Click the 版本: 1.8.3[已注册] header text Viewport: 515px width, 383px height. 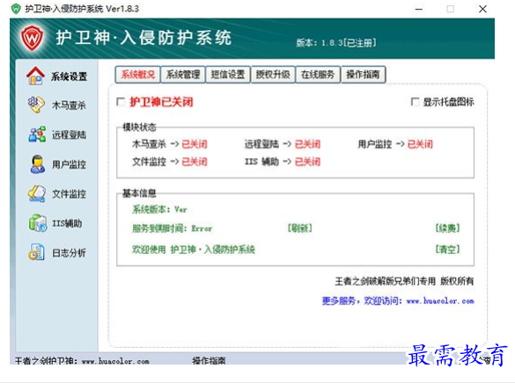coord(336,42)
